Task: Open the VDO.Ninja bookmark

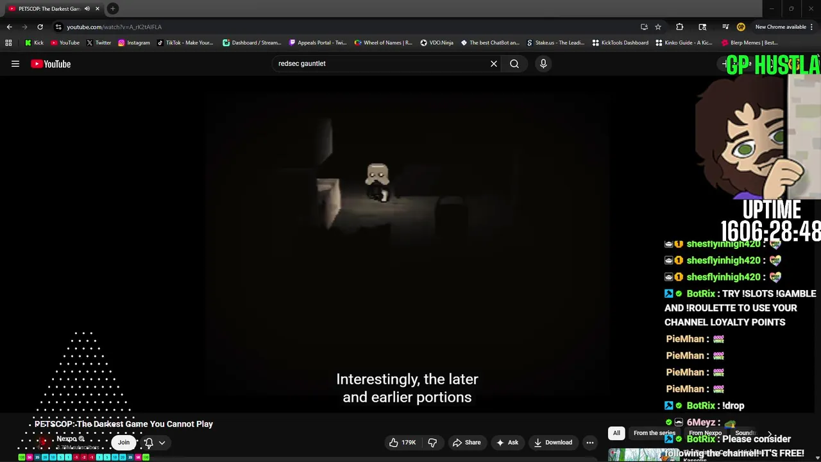Action: (x=437, y=43)
